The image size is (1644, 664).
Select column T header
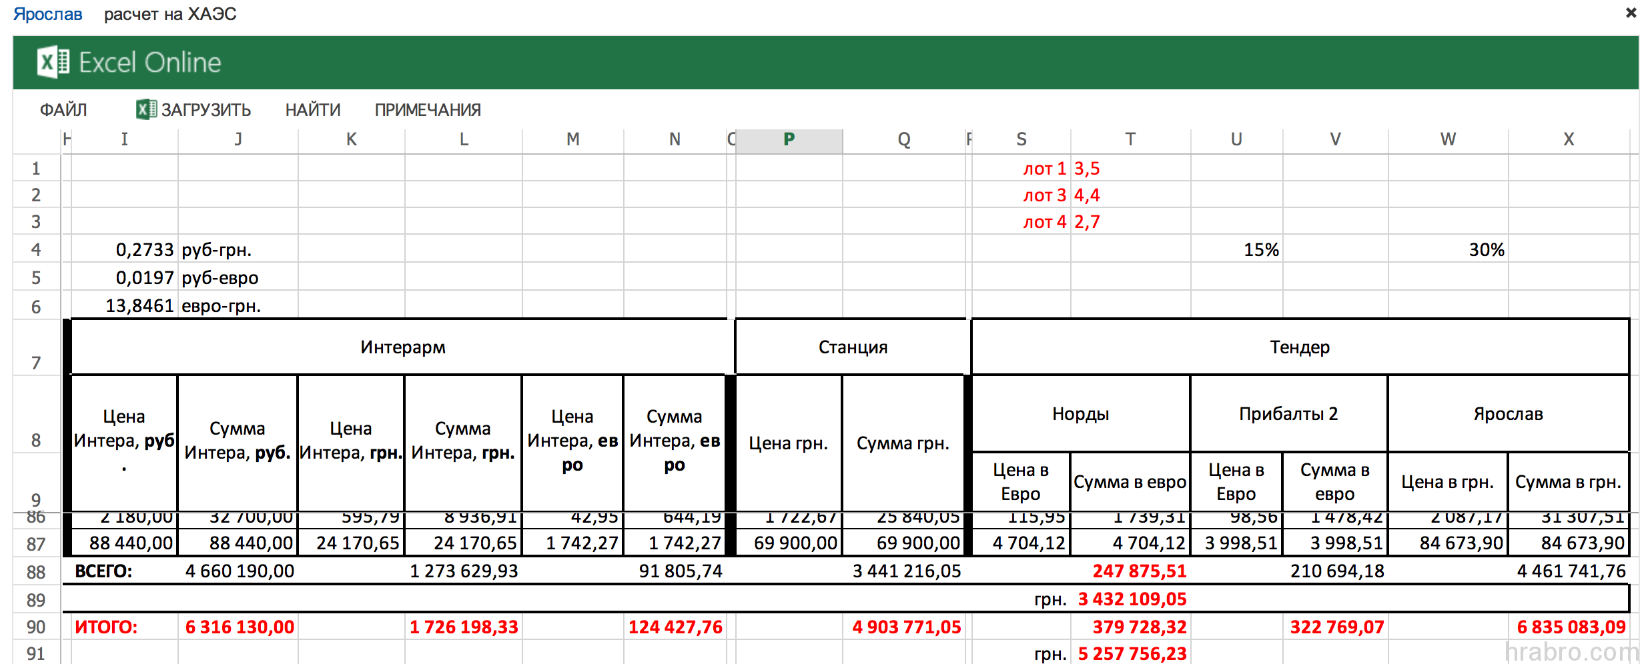click(1130, 139)
